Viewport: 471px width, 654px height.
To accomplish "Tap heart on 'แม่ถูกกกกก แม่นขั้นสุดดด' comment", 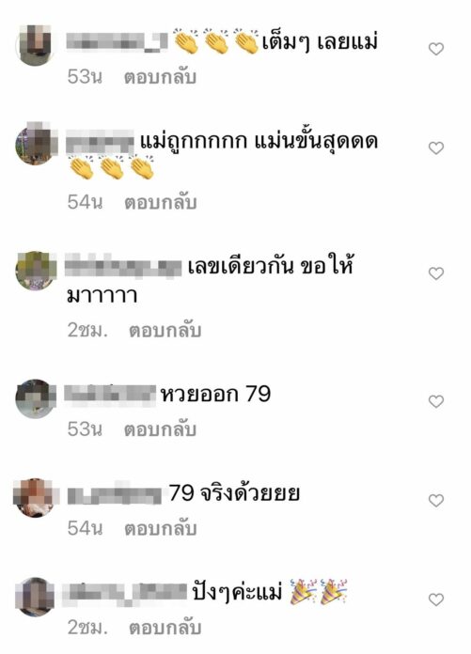I will point(436,148).
